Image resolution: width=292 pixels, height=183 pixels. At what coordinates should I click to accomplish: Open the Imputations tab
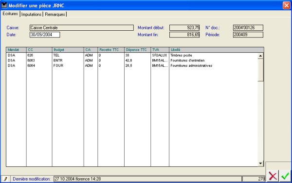(x=31, y=14)
